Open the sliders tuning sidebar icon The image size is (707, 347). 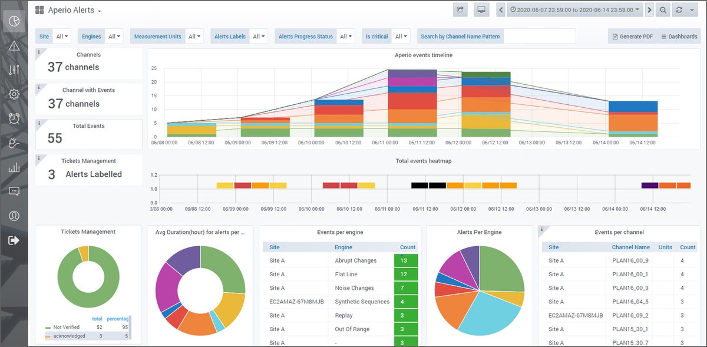14,70
